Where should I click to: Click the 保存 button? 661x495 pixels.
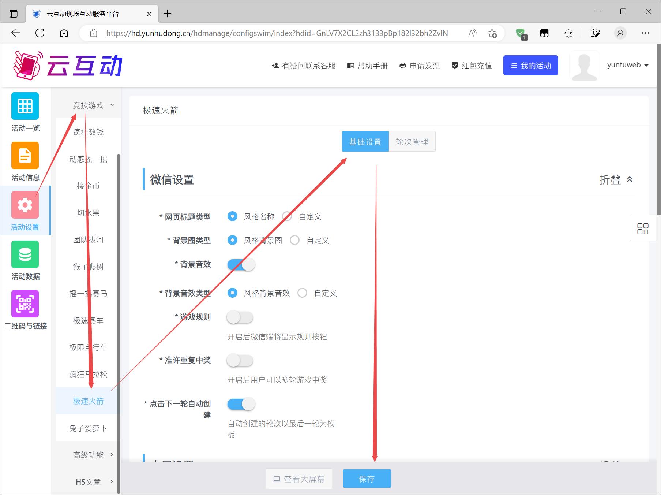click(367, 479)
